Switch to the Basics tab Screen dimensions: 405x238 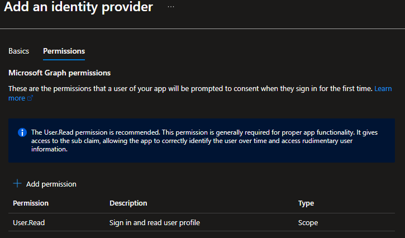19,51
